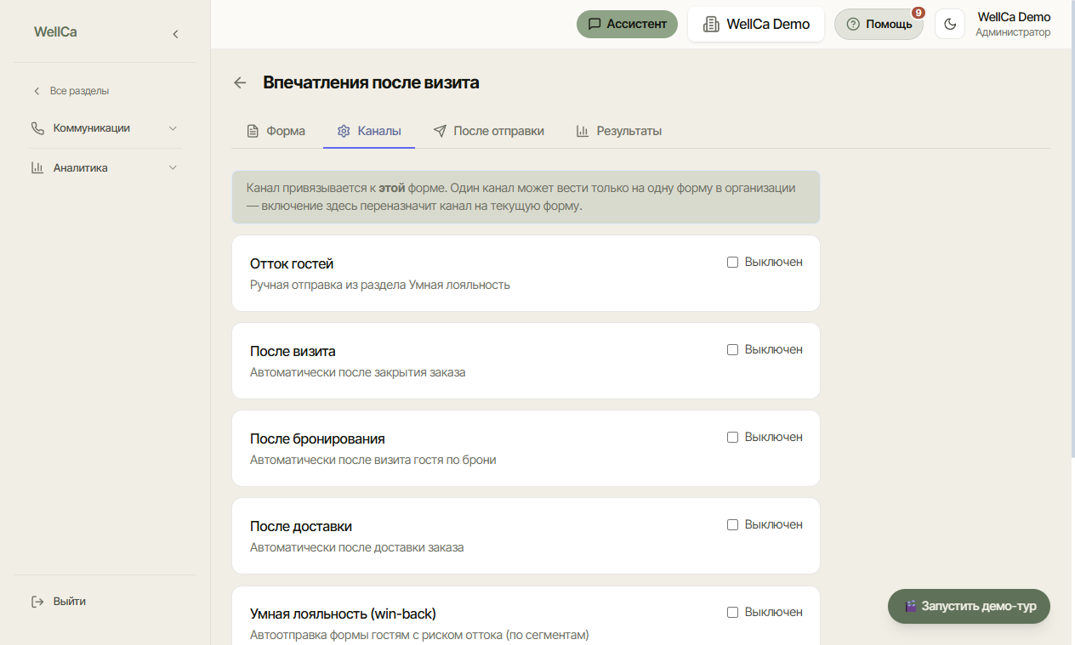The image size is (1075, 645).
Task: Click Запустить демо-тур button
Action: coord(969,607)
